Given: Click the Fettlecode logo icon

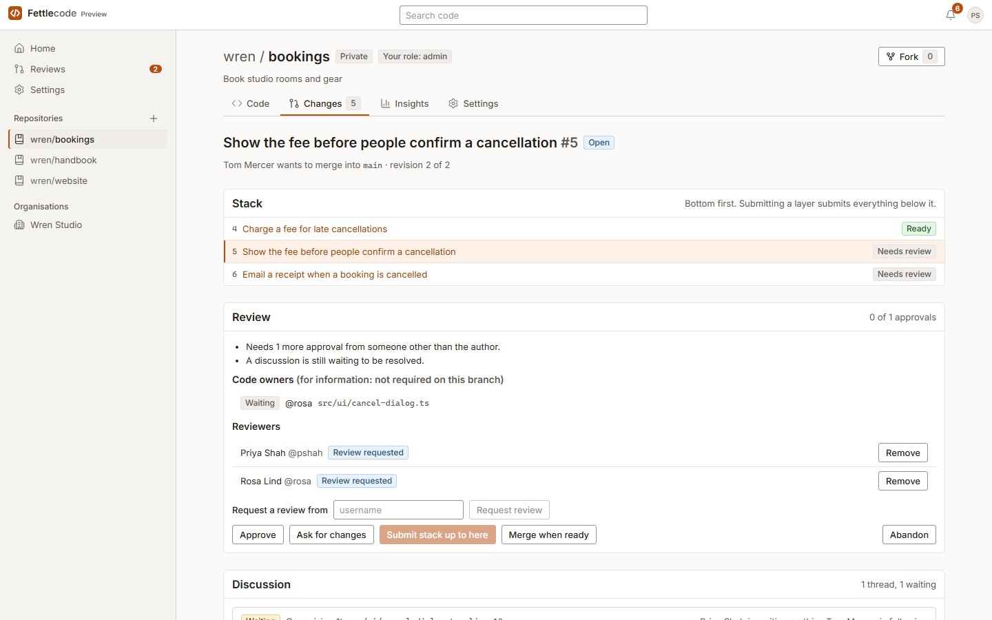Looking at the screenshot, I should coord(15,13).
